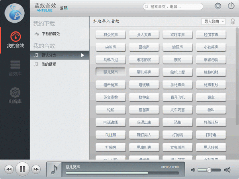Open the settings gear icon

[x=218, y=6]
